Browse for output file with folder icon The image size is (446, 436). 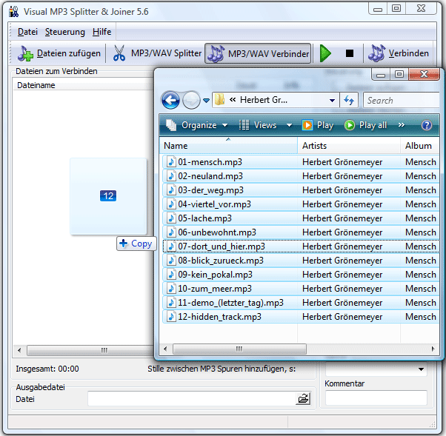303,399
